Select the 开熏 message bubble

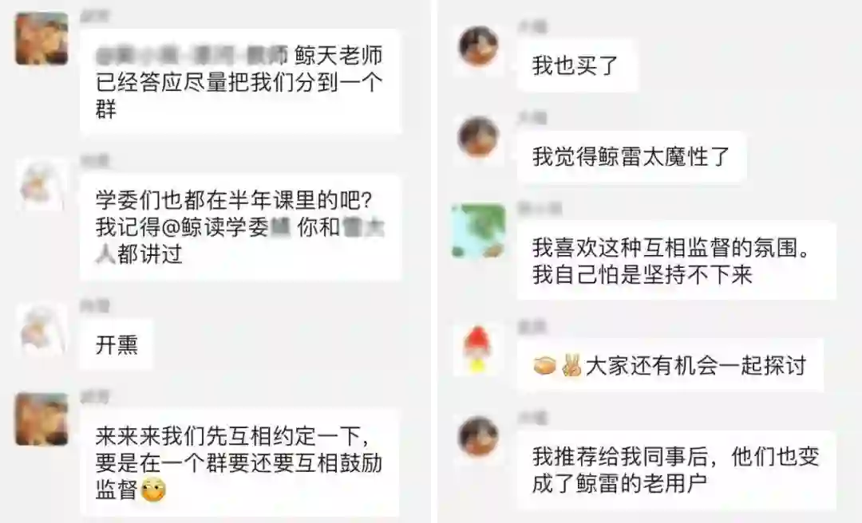[116, 344]
